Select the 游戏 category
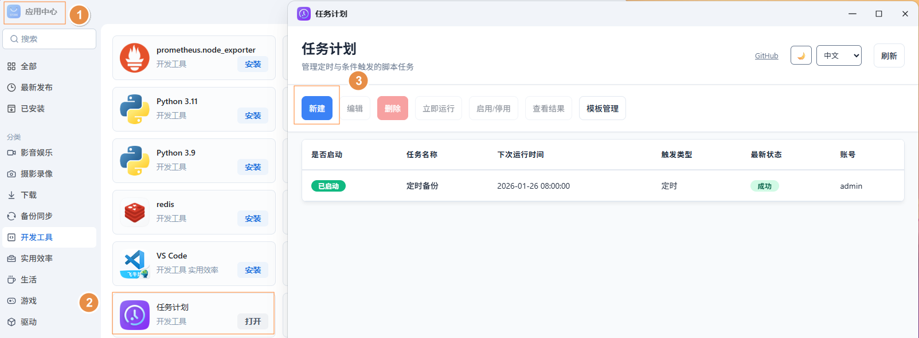The width and height of the screenshot is (919, 338). tap(49, 301)
